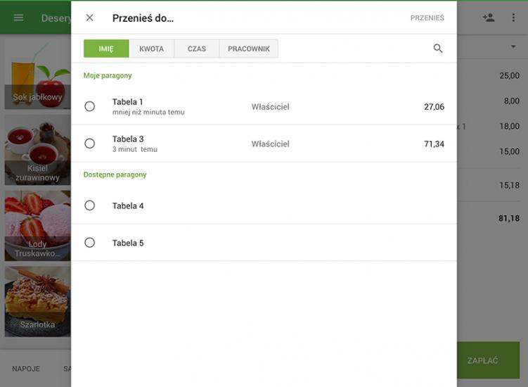
Task: Select the Tabela 3 radio button
Action: pos(89,144)
